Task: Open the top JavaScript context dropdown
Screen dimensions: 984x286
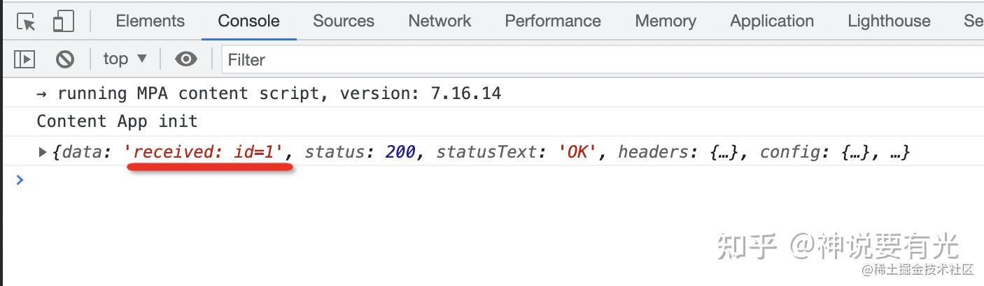Action: (125, 59)
